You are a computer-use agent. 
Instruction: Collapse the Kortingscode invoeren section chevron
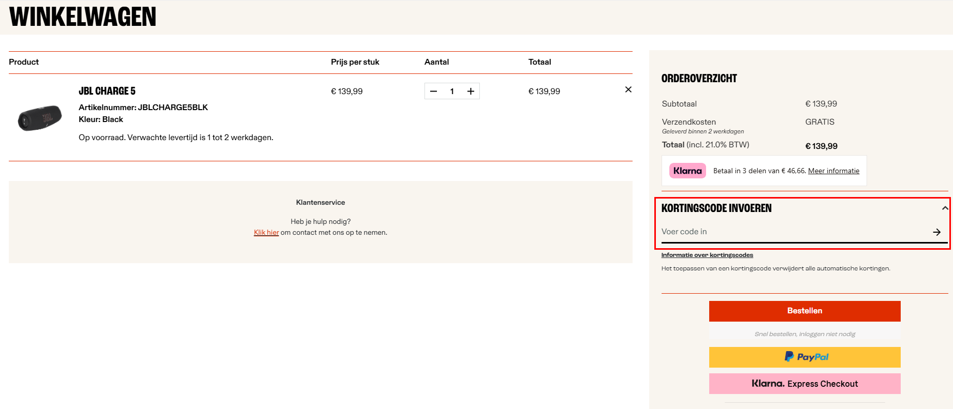pyautogui.click(x=945, y=208)
